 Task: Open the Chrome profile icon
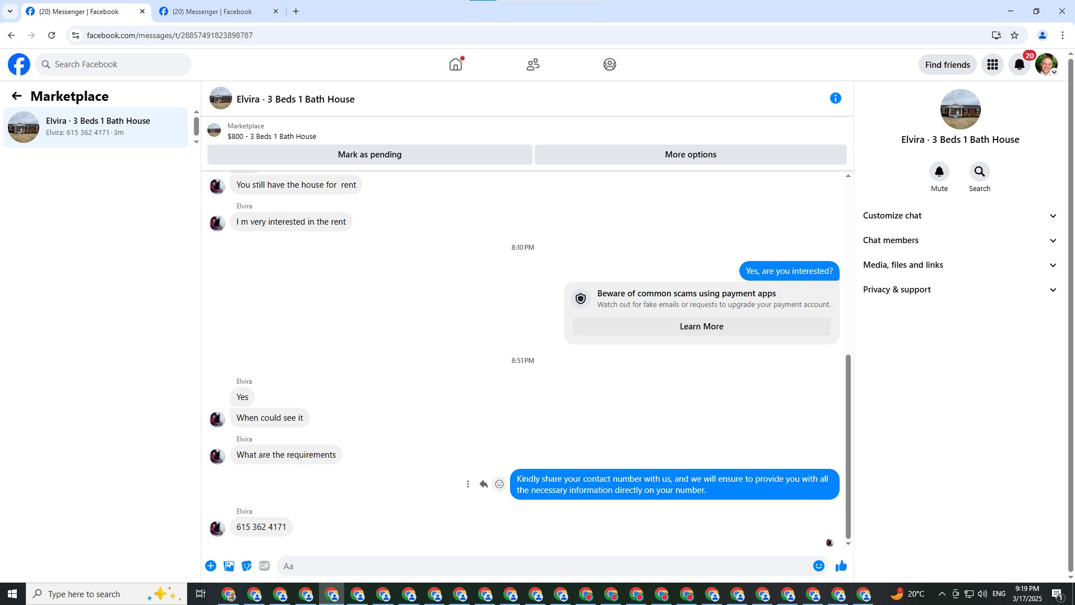click(x=1042, y=35)
